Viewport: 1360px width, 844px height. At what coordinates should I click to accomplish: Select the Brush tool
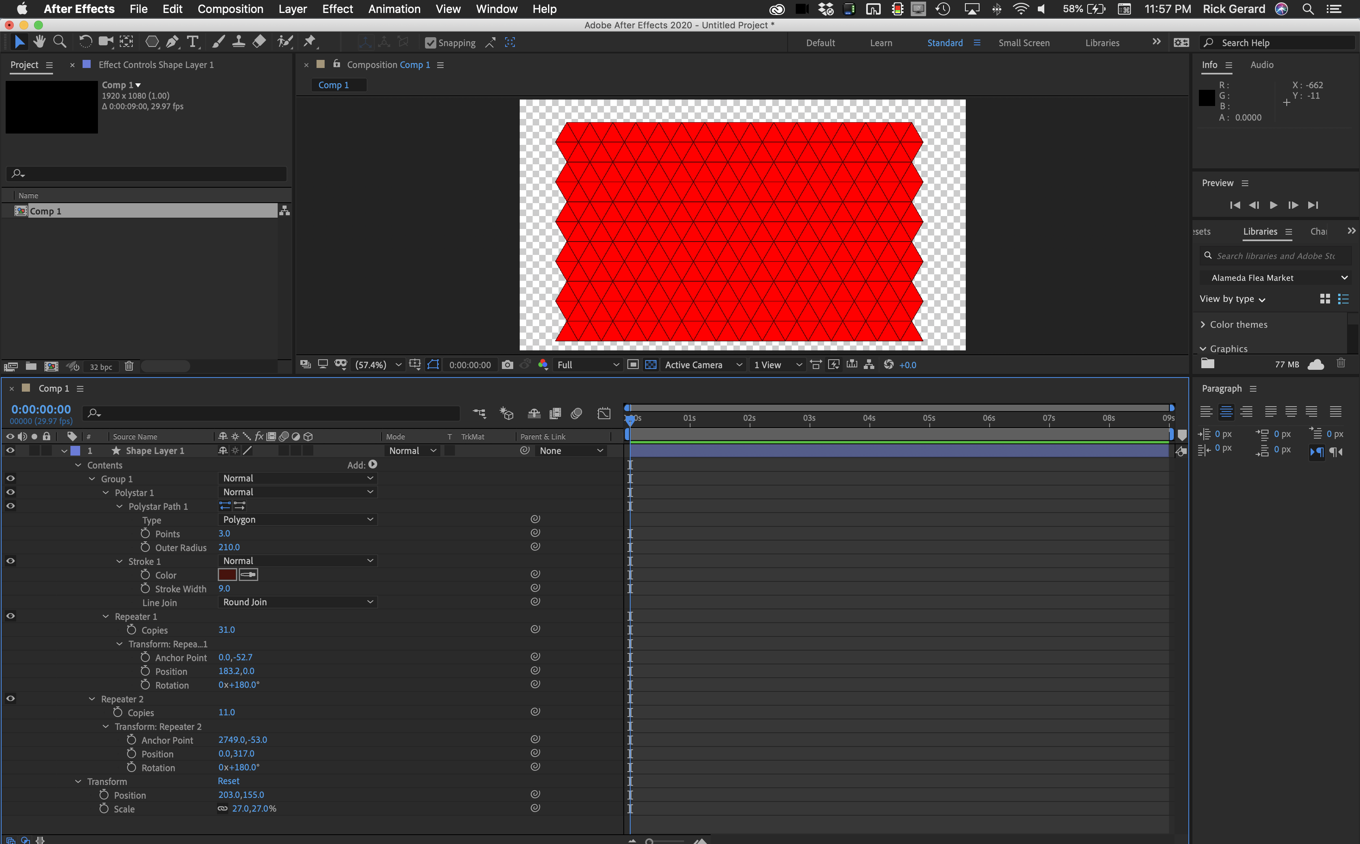coord(218,41)
